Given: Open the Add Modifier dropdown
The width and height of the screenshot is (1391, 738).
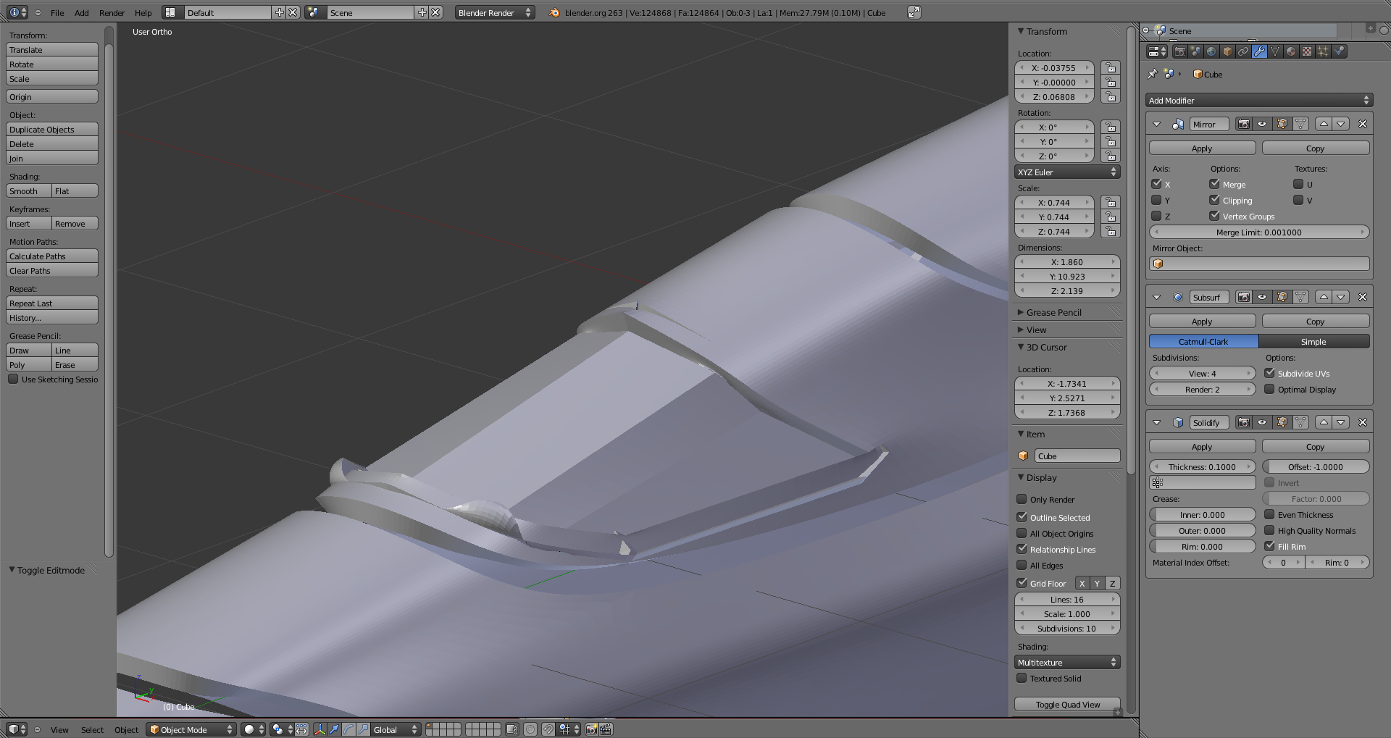Looking at the screenshot, I should coord(1259,100).
